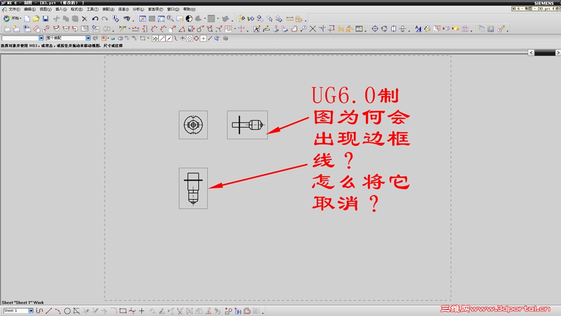Screen dimensions: 561x316
Task: Click the scroll left arrow button
Action: 531,53
